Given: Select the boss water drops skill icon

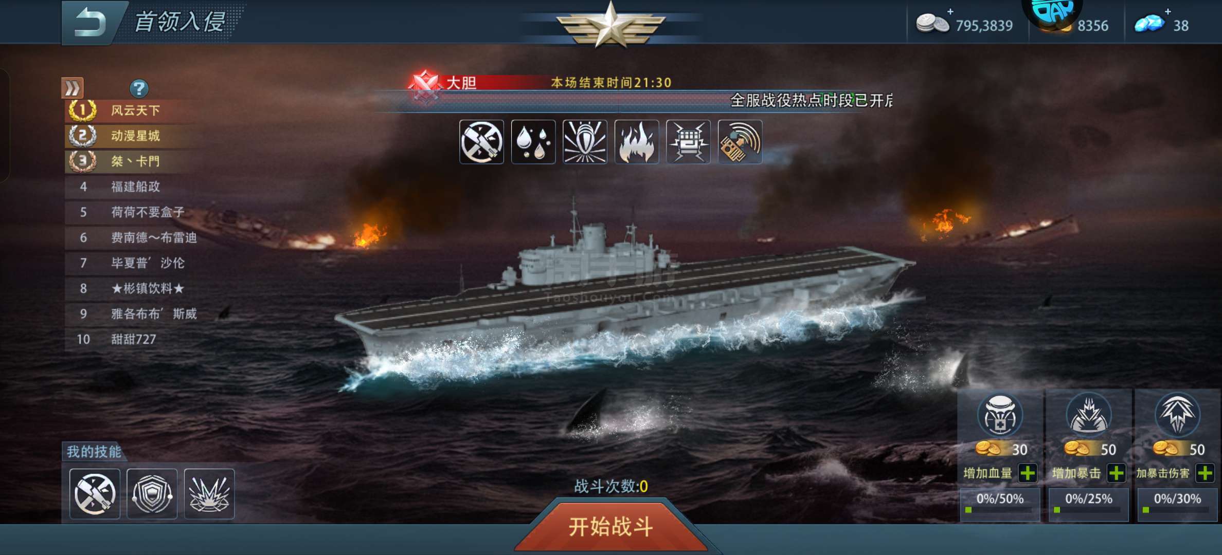Looking at the screenshot, I should pos(533,142).
